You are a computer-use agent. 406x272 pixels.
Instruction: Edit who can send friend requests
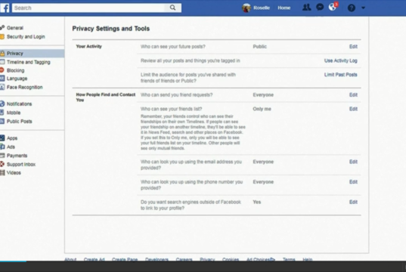point(353,94)
